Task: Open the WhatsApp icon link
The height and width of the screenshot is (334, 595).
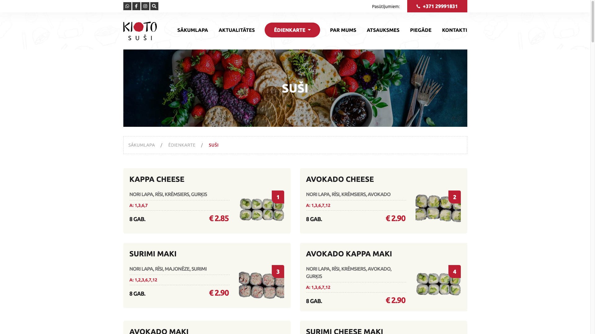Action: coord(127,6)
